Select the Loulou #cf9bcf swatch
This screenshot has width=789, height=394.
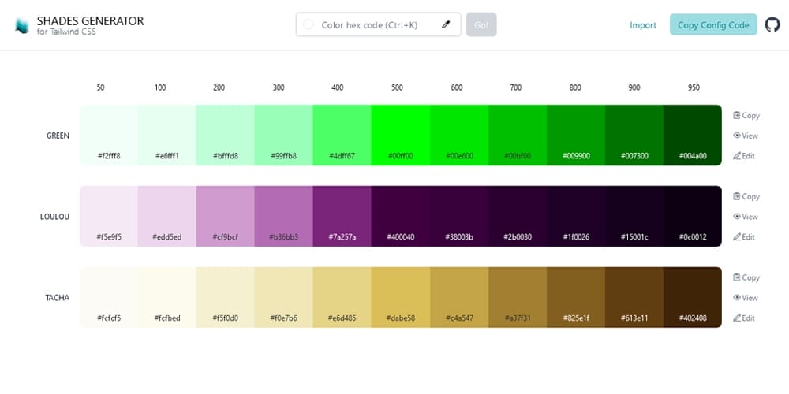click(x=226, y=216)
